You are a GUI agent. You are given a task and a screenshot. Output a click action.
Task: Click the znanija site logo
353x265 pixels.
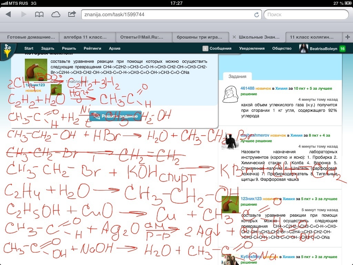click(7, 51)
